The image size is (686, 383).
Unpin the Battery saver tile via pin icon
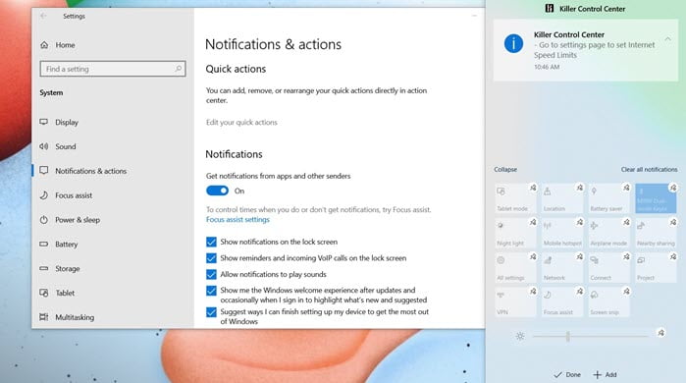click(x=626, y=188)
